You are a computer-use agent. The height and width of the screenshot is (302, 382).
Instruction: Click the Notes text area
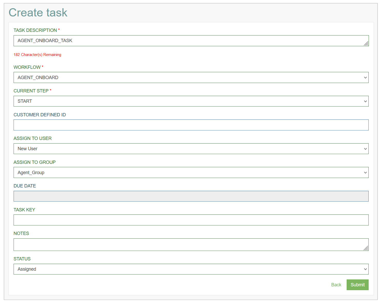pos(191,245)
